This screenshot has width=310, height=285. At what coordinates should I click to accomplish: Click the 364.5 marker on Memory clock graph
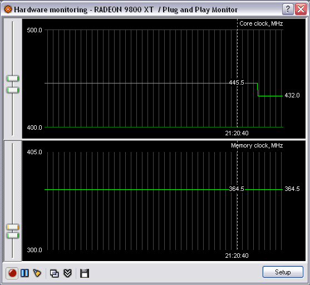coord(237,189)
